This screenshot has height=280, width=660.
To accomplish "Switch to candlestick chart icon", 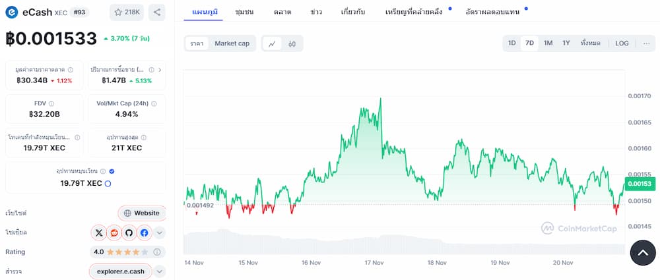I will pyautogui.click(x=292, y=43).
